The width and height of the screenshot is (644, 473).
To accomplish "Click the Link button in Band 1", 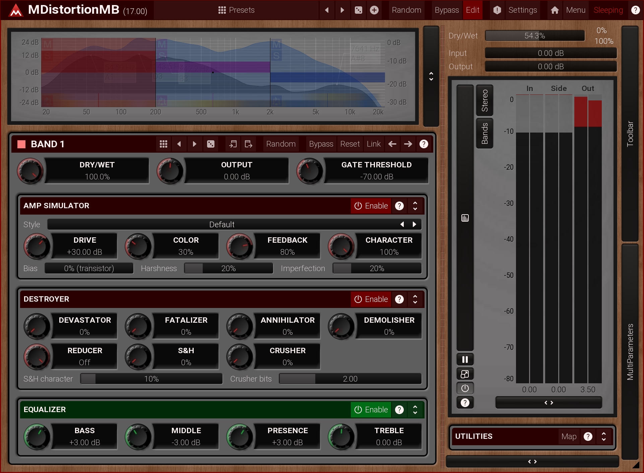I will pos(374,144).
